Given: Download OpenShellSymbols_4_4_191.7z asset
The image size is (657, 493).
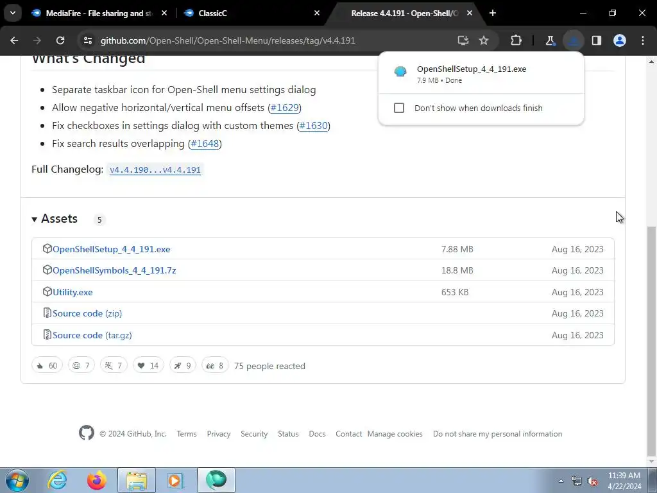Looking at the screenshot, I should [x=114, y=270].
